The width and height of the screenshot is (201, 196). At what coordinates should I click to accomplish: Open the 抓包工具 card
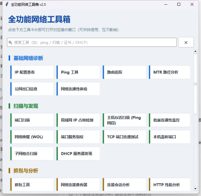(x=32, y=184)
